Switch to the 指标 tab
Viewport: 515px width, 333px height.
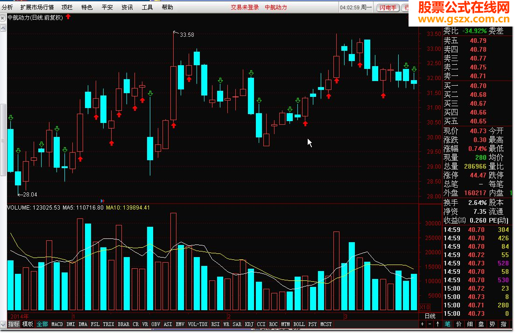14,324
